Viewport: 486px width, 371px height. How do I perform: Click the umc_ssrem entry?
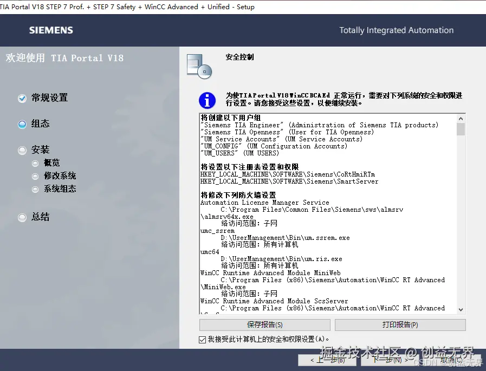coord(218,231)
